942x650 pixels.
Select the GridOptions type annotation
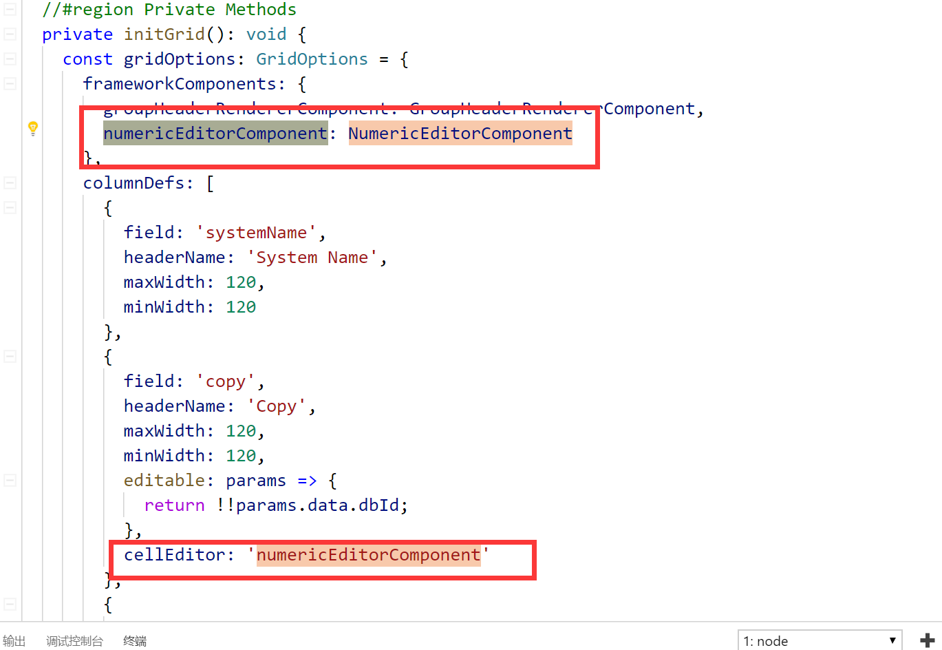tap(312, 59)
